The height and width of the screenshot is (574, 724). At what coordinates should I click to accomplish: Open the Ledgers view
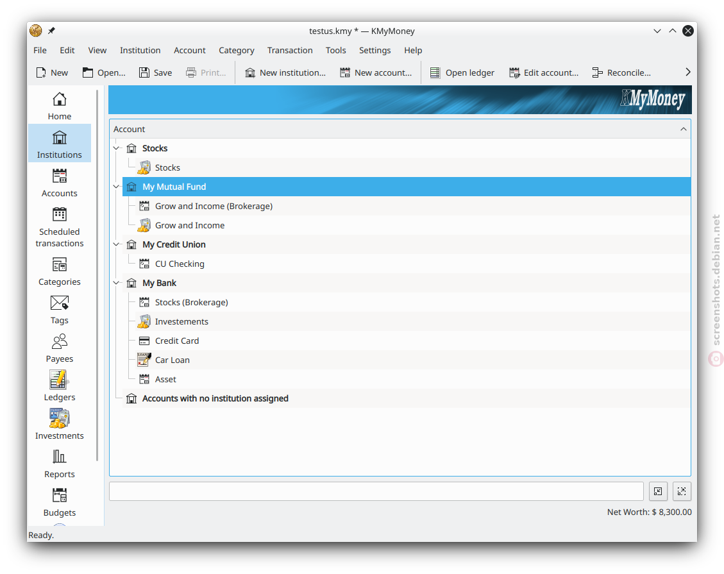pos(60,387)
